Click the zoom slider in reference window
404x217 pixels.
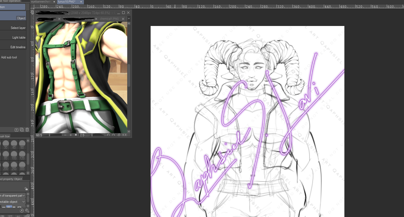coord(56,135)
